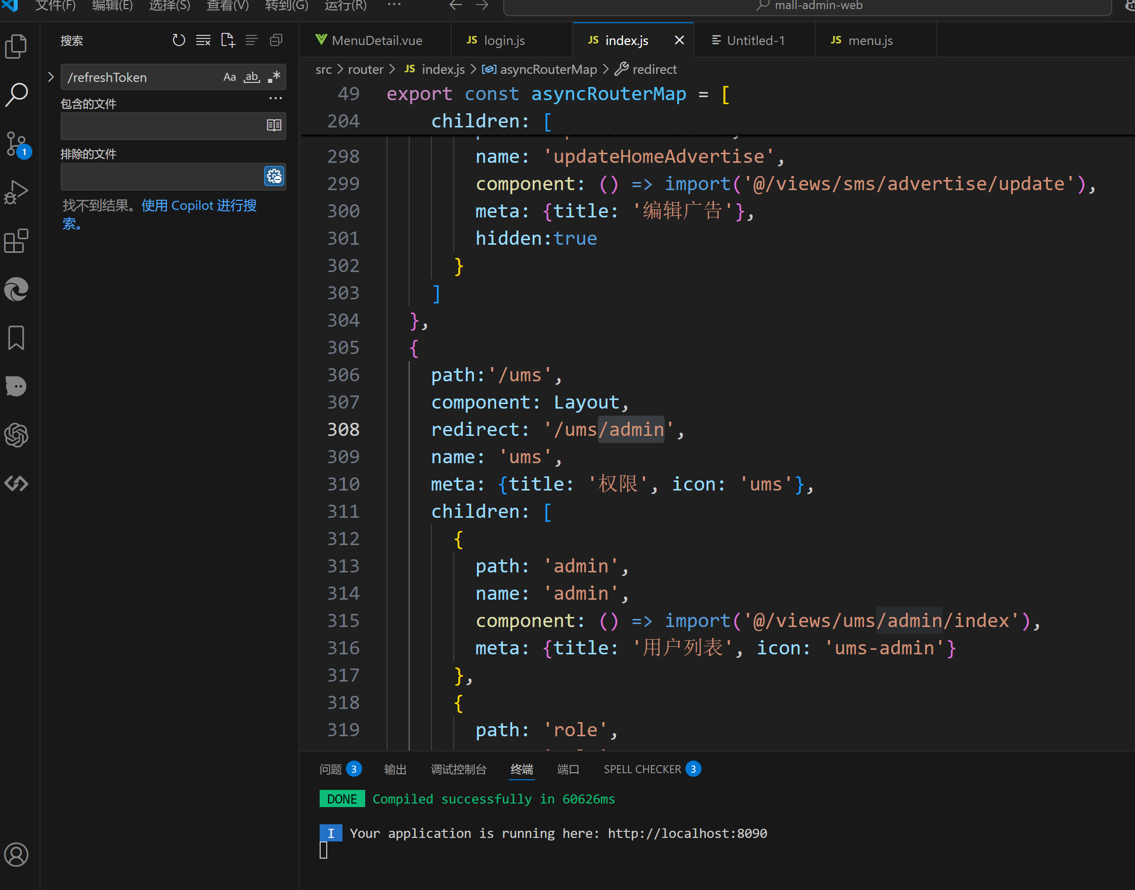Use Copilot to search link

click(x=199, y=206)
